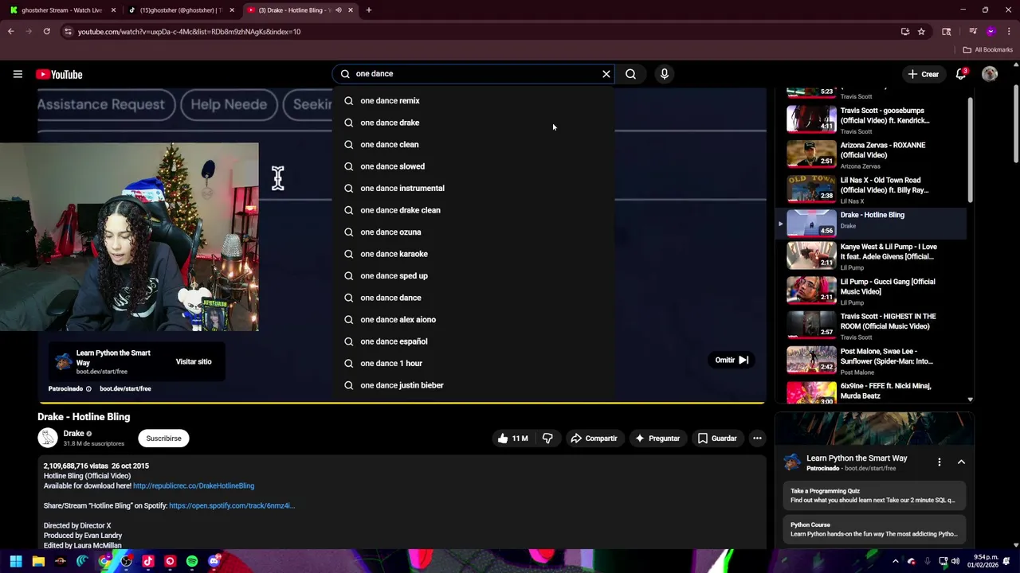The image size is (1020, 573).
Task: Open the republicrec.co DrakeHotlineBling link
Action: tap(194, 486)
